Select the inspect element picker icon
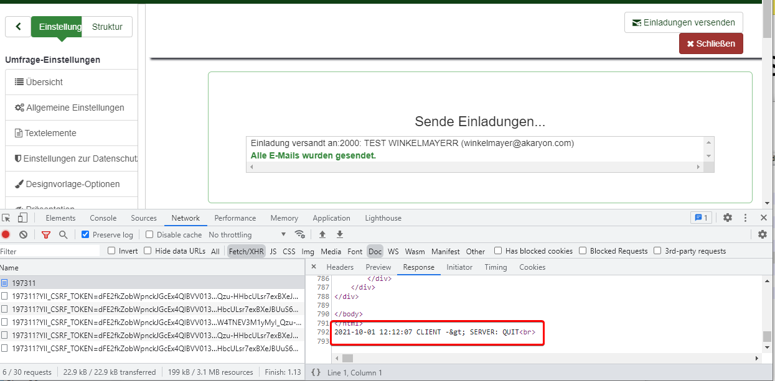 pyautogui.click(x=6, y=218)
